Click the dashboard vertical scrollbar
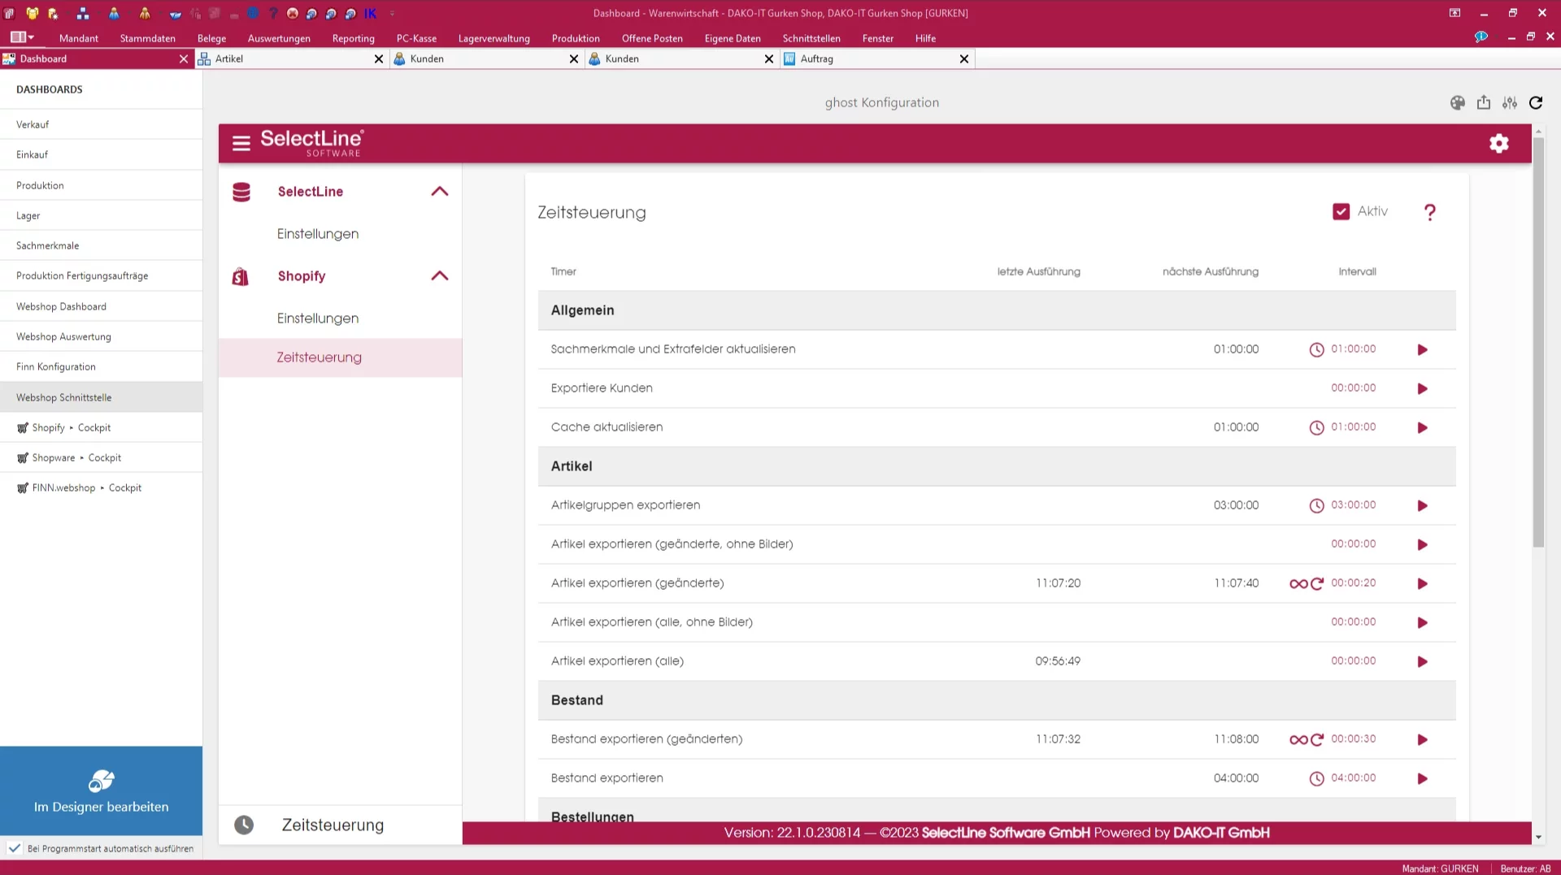Viewport: 1561px width, 875px height. pyautogui.click(x=1538, y=342)
